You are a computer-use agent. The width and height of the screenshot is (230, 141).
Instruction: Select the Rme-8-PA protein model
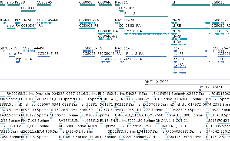click(146, 56)
